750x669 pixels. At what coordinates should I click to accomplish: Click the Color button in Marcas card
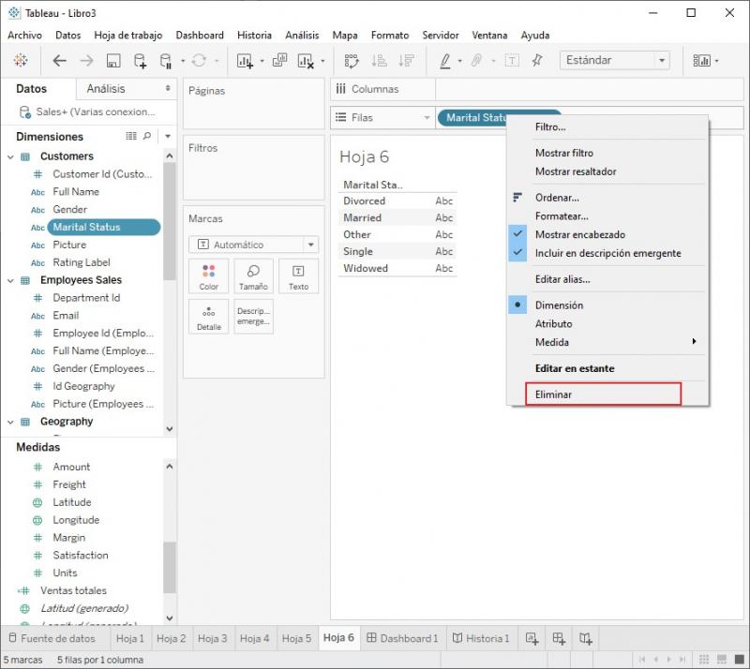click(x=208, y=276)
